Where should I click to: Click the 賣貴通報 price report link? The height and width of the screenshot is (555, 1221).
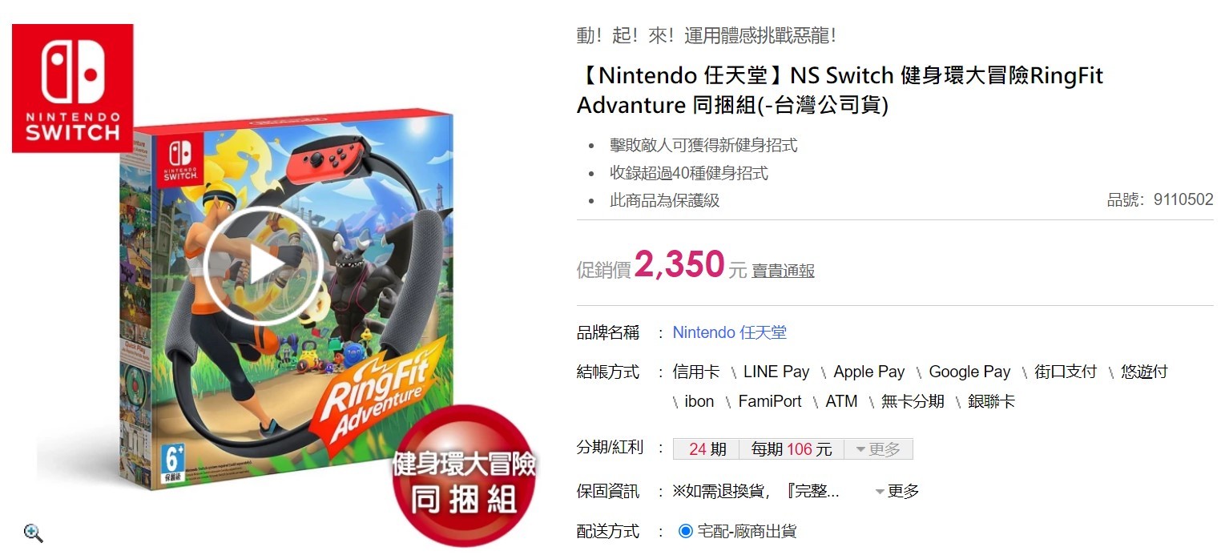(x=783, y=271)
